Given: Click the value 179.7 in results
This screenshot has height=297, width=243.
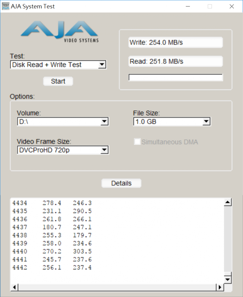Looking at the screenshot, I should point(82,235).
